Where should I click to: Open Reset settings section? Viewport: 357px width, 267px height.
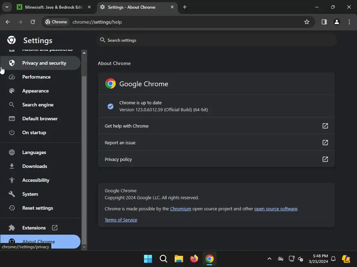point(40,208)
